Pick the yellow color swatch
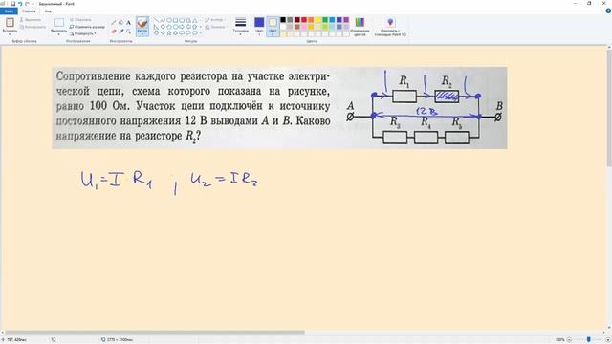Viewport: 612px width, 344px height. click(x=318, y=20)
